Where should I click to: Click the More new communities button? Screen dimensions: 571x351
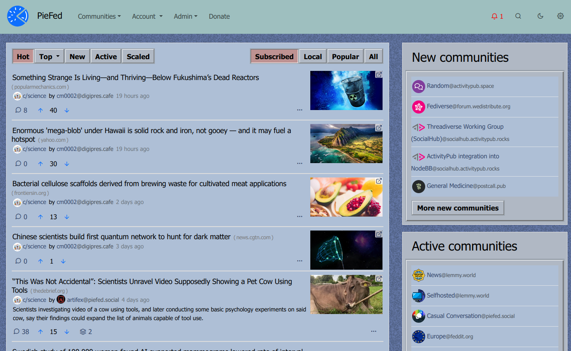pos(458,208)
